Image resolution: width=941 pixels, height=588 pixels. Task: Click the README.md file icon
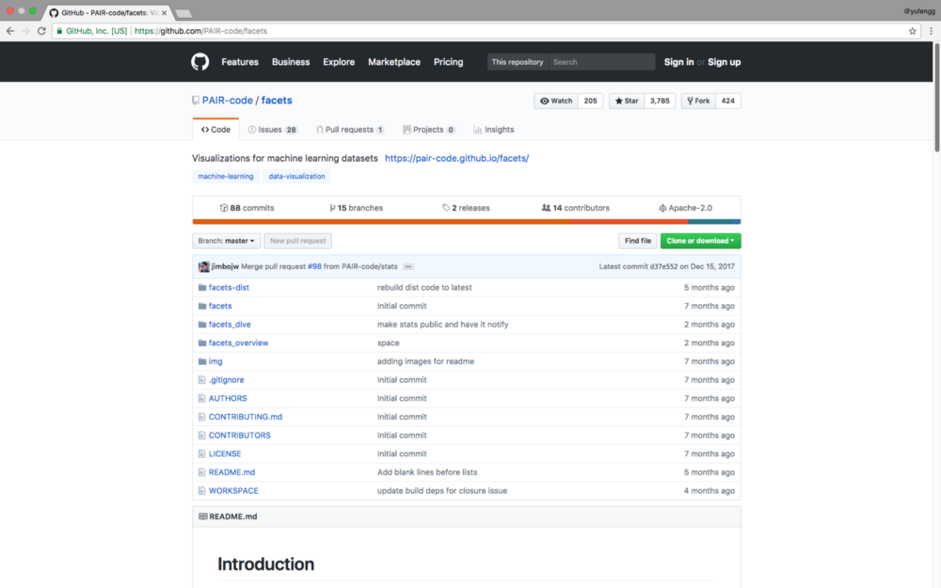201,472
